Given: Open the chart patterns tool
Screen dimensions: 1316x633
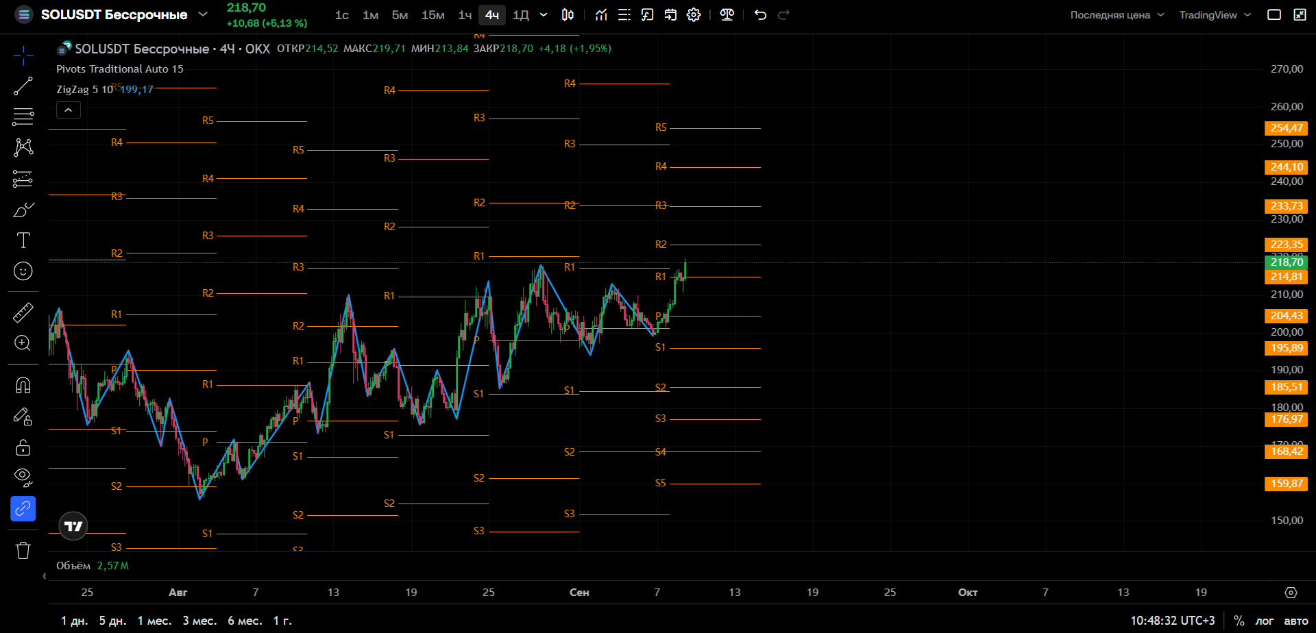Looking at the screenshot, I should [23, 147].
